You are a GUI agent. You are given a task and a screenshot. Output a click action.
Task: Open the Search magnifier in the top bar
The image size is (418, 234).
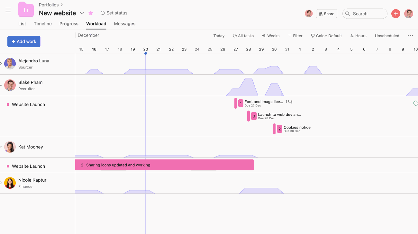pos(347,14)
